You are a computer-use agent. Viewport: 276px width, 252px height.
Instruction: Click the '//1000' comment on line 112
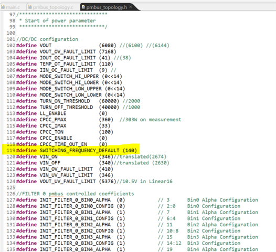tap(131, 107)
